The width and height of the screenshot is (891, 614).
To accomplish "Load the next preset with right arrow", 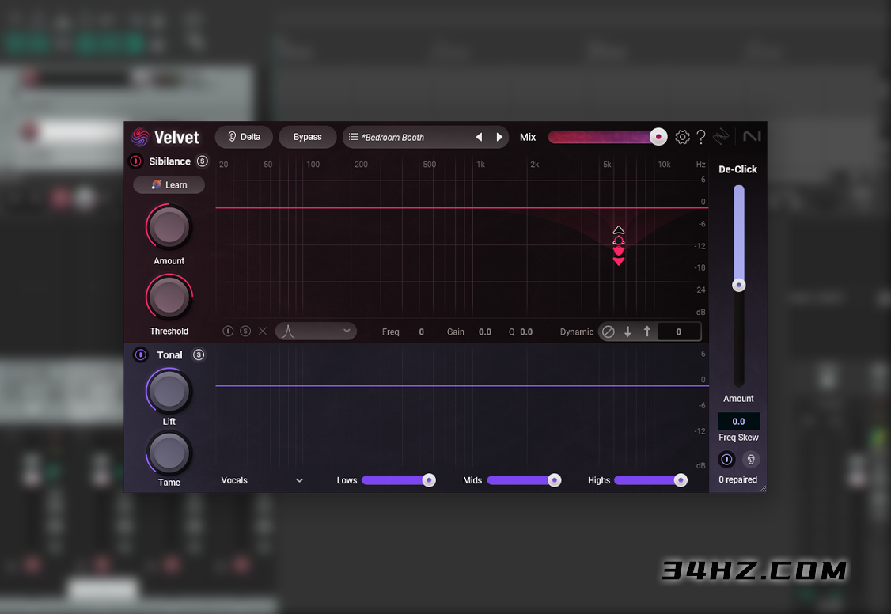I will 499,137.
